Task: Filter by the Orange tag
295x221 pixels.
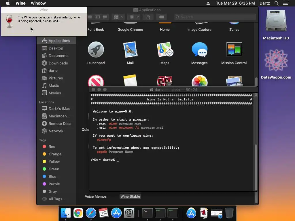Action: coord(56,154)
